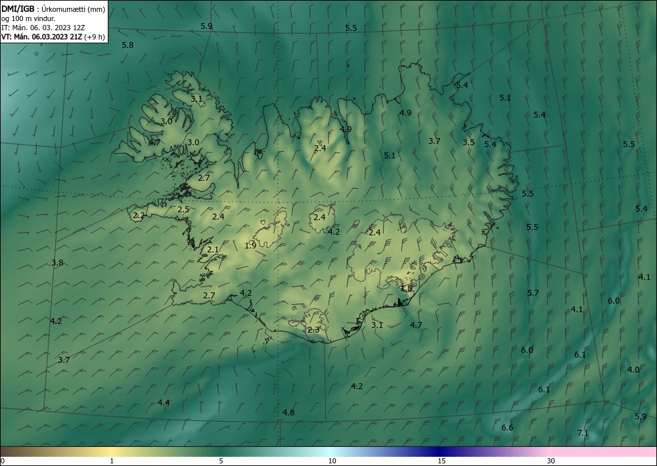Click the '5.8' precipitable water value
The height and width of the screenshot is (466, 657).
128,45
